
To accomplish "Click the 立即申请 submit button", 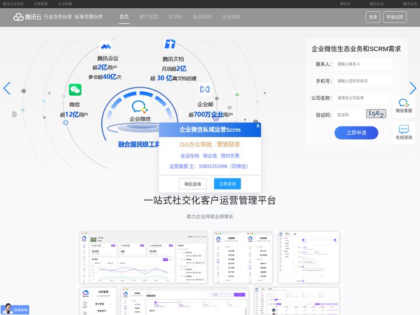I will click(x=356, y=132).
